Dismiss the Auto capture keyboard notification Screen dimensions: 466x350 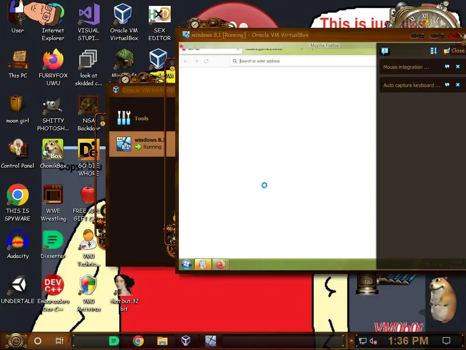458,85
